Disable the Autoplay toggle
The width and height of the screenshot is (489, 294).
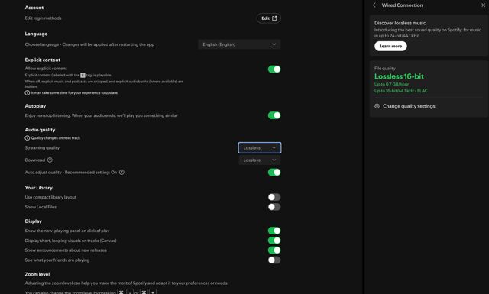coord(274,115)
